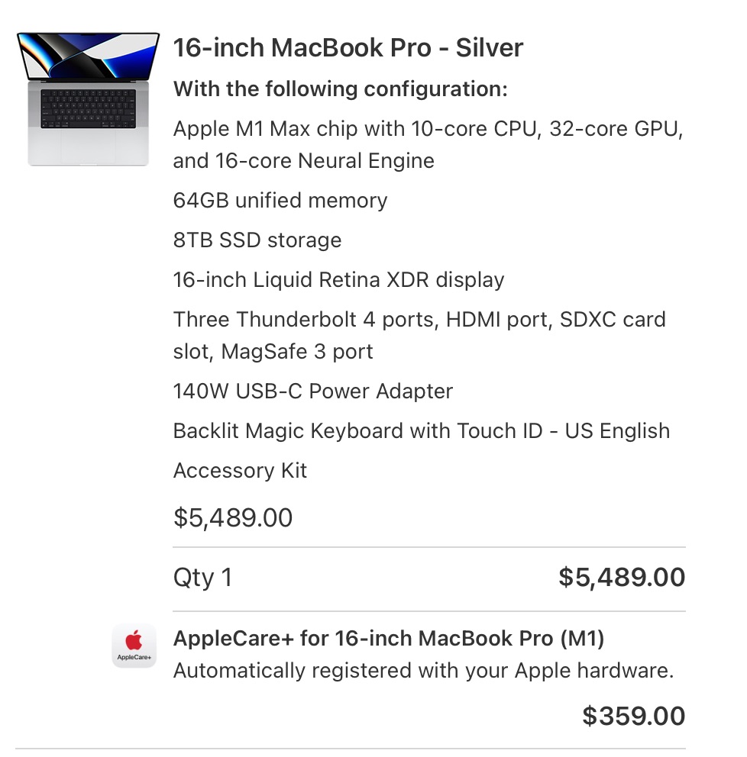This screenshot has width=747, height=757.
Task: Click the Accessory Kit line
Action: click(240, 471)
